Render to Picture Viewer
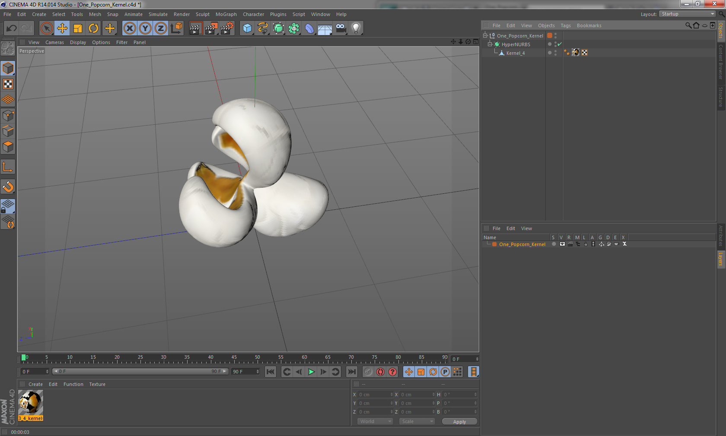Image resolution: width=726 pixels, height=436 pixels. tap(211, 28)
